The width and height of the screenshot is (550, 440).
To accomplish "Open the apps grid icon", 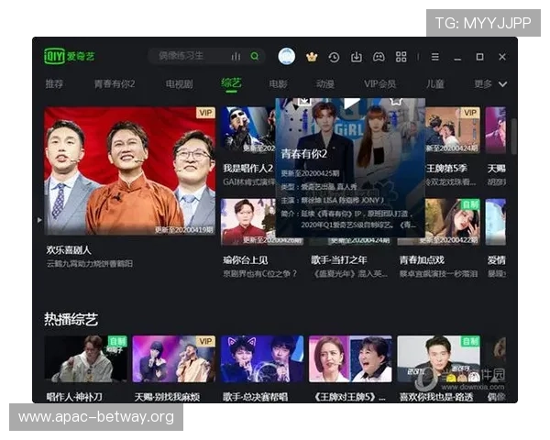I will click(x=401, y=57).
